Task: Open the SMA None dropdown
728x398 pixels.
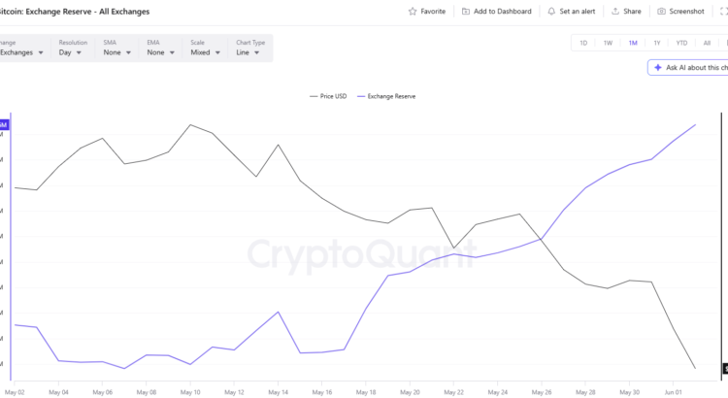Action: 117,52
